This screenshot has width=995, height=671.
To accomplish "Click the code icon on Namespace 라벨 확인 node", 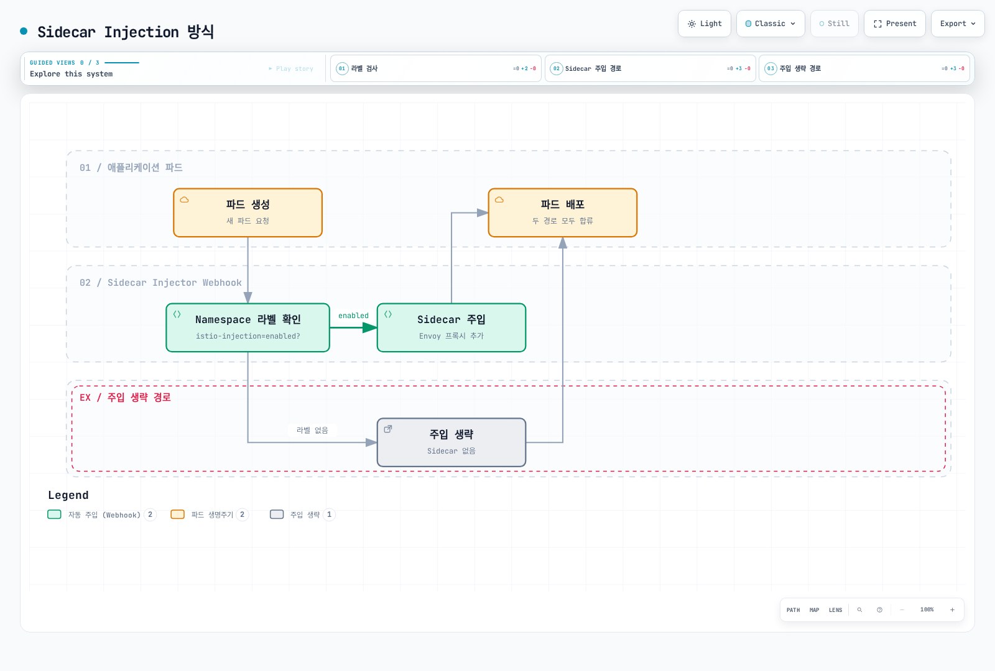I will pyautogui.click(x=177, y=314).
